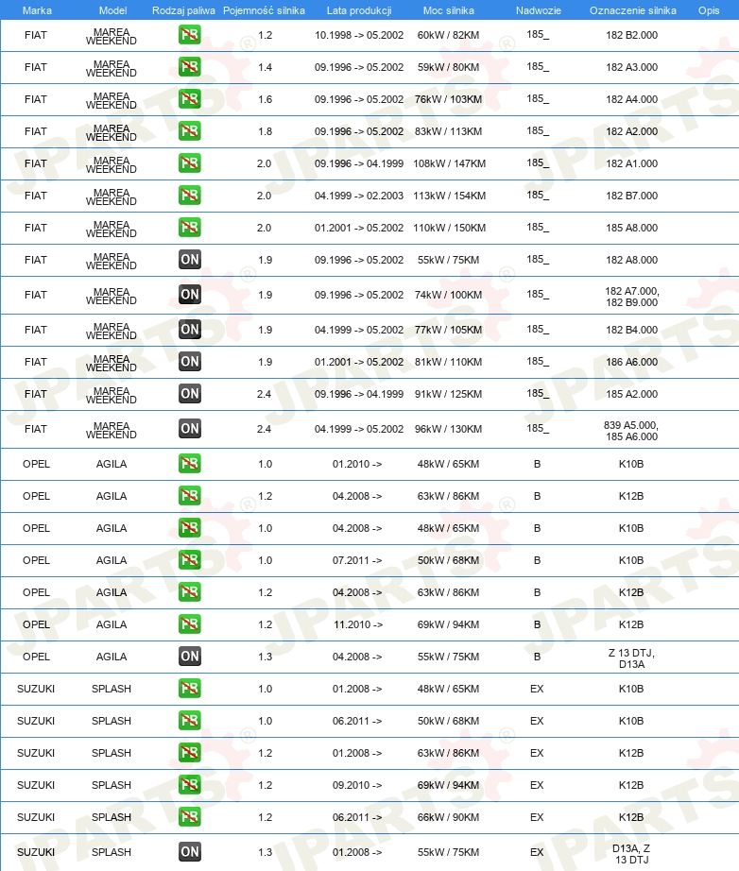Click petrol icon in the 182 A1.000 row
Screen dimensions: 739x871
click(189, 163)
